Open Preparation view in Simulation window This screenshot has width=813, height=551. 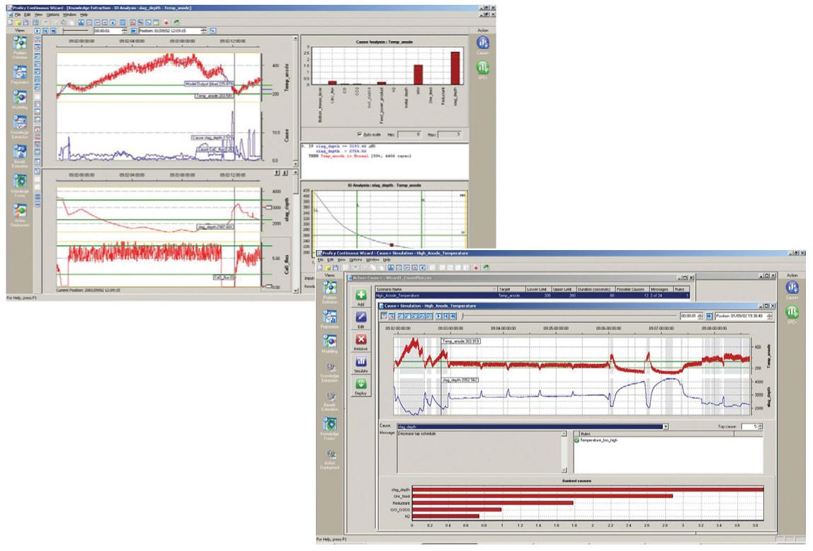330,319
